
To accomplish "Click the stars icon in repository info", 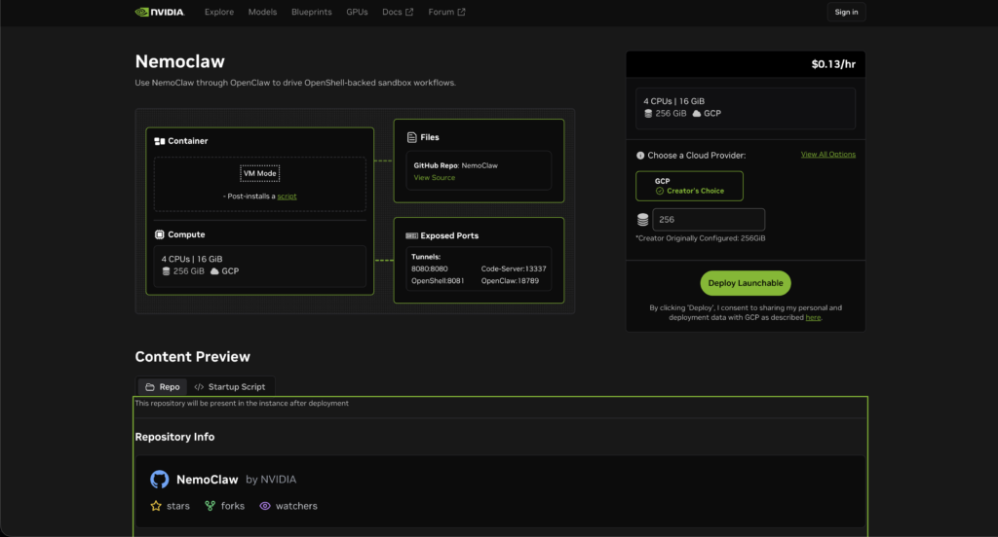I will (x=156, y=506).
